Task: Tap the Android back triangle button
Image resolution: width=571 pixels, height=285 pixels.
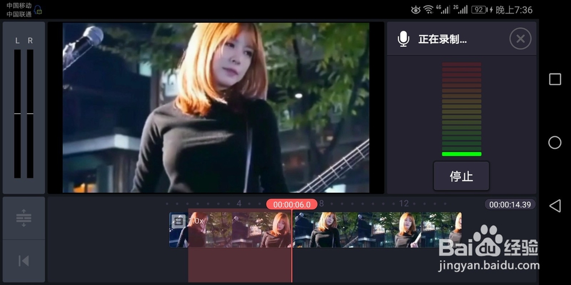Action: click(x=555, y=206)
